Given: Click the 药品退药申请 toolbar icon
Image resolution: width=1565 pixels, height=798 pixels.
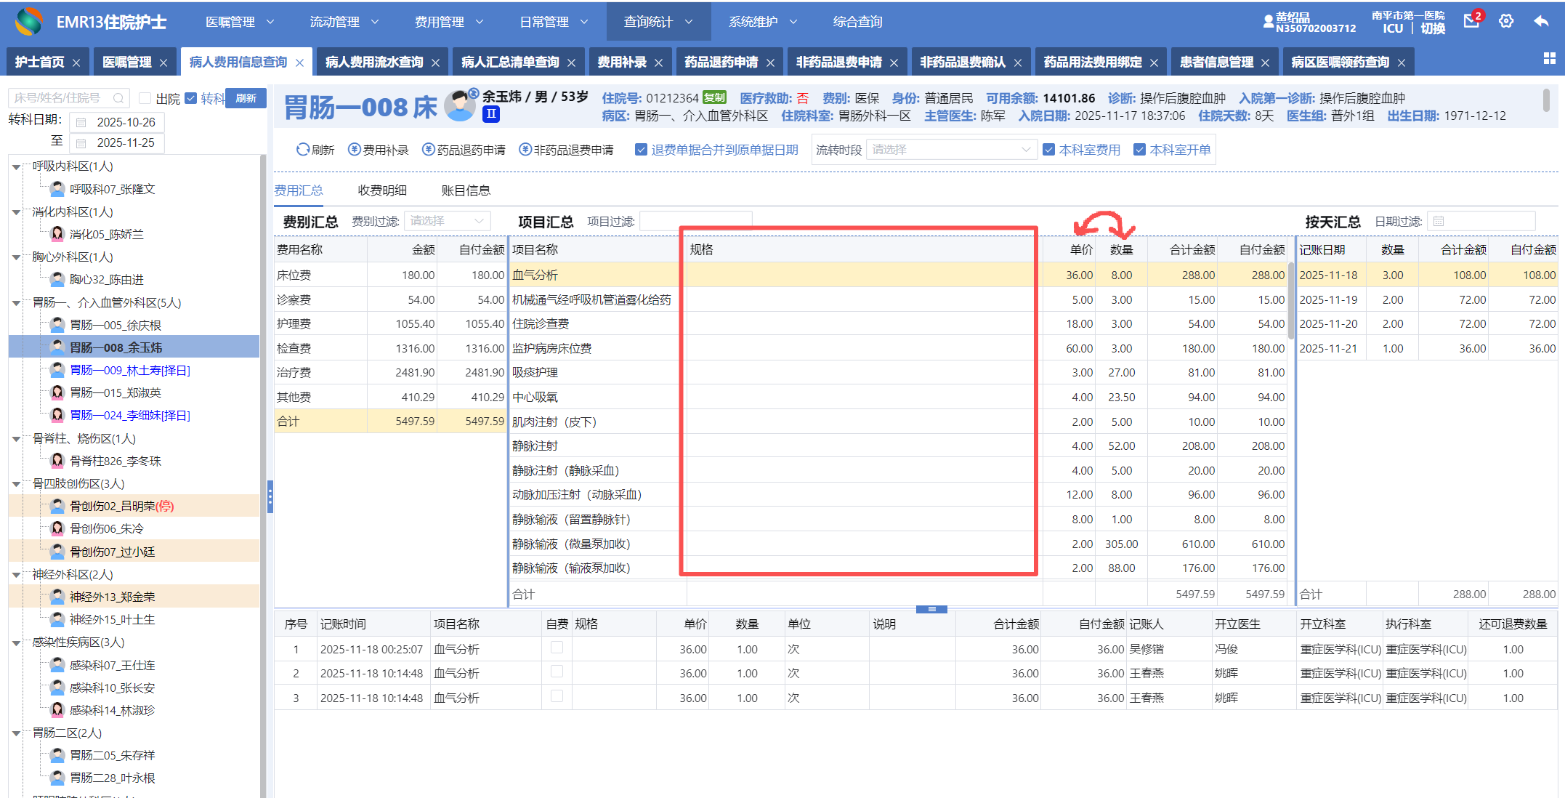Looking at the screenshot, I should click(x=429, y=150).
